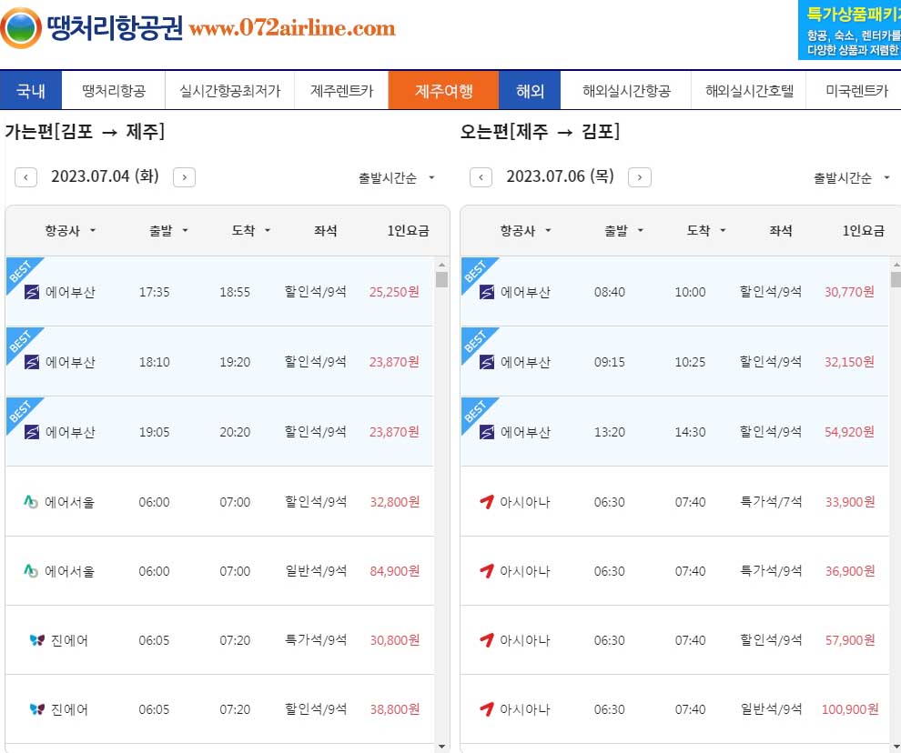This screenshot has width=901, height=753.
Task: Open the 도착 column filter on departures list
Action: tap(249, 230)
